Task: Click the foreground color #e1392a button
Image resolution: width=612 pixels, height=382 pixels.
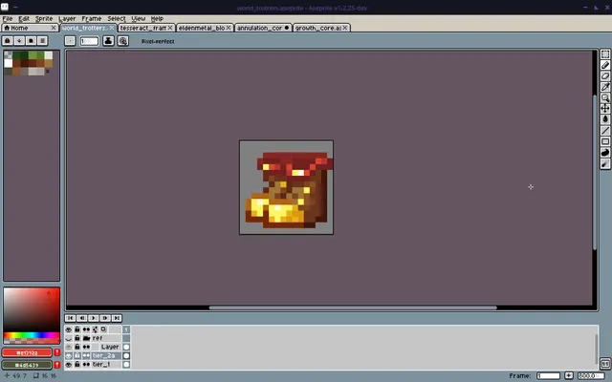Action: click(27, 352)
